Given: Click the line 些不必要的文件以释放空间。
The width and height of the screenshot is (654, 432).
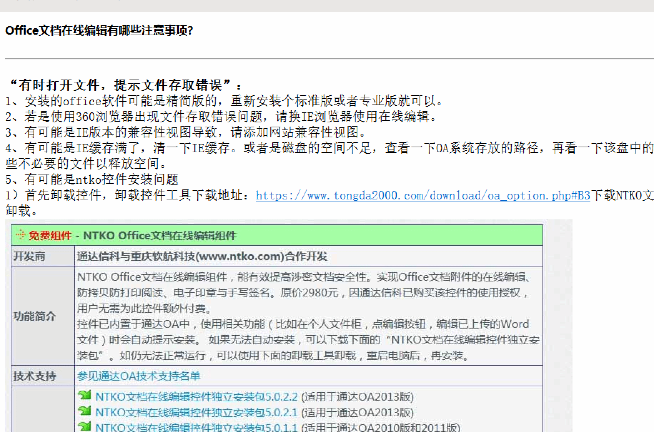Looking at the screenshot, I should pyautogui.click(x=86, y=163).
